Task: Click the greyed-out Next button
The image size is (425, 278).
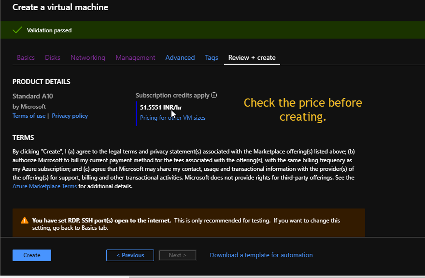Action: (x=177, y=255)
